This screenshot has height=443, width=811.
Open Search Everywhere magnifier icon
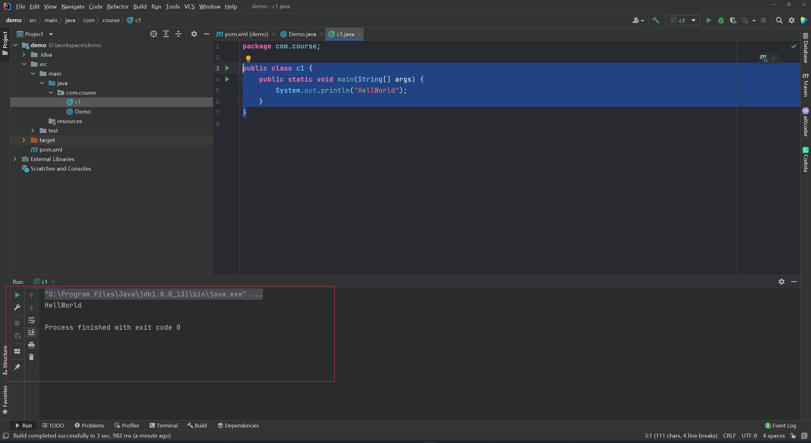click(779, 20)
